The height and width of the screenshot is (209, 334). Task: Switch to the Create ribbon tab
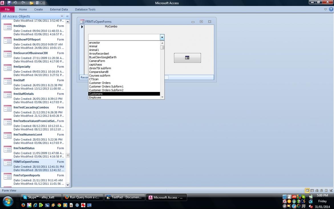[x=38, y=9]
